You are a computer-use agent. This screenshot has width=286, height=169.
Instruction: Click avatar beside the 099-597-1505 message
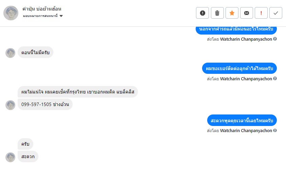pos(11,105)
